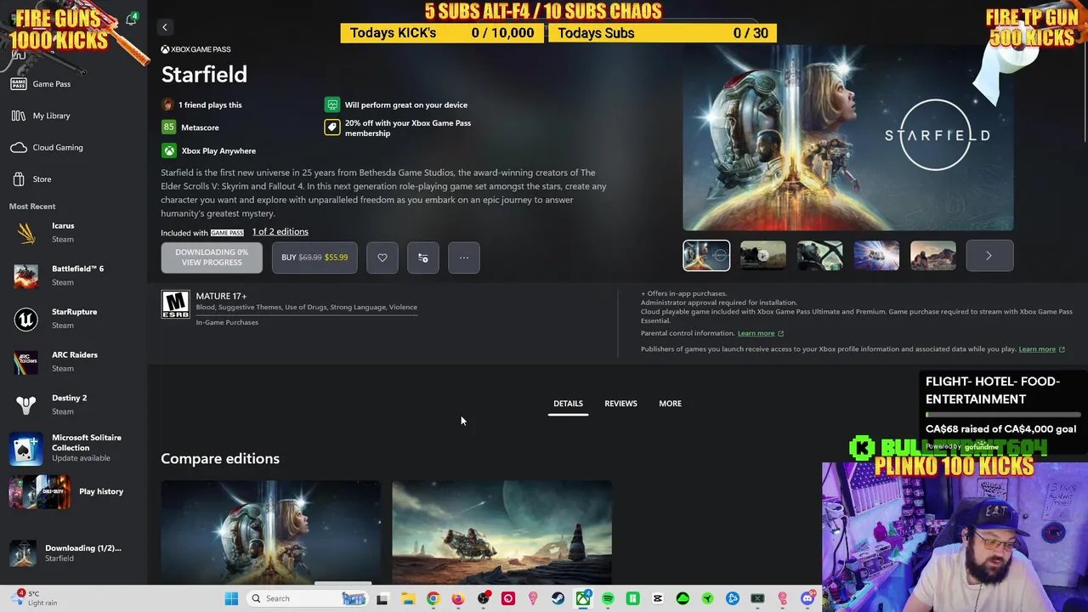Open Windows Start menu
The image size is (1088, 612).
(x=231, y=598)
